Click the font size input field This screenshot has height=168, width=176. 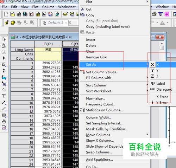point(73,22)
